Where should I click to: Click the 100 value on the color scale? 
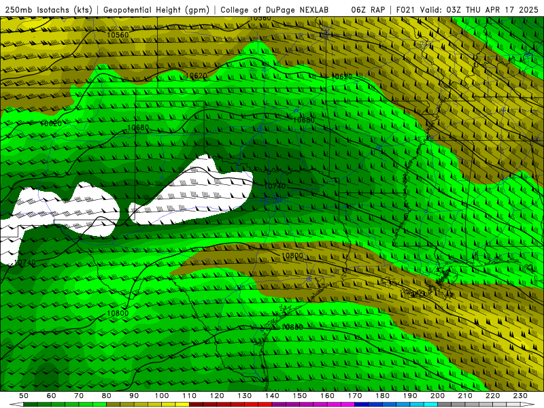pyautogui.click(x=162, y=396)
